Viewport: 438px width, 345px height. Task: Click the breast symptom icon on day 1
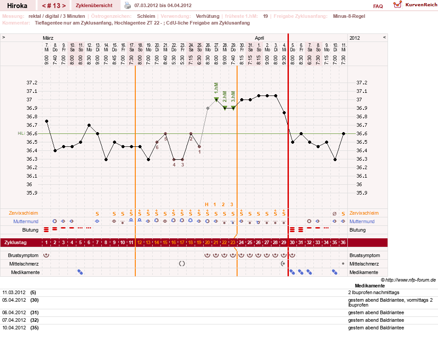46,255
